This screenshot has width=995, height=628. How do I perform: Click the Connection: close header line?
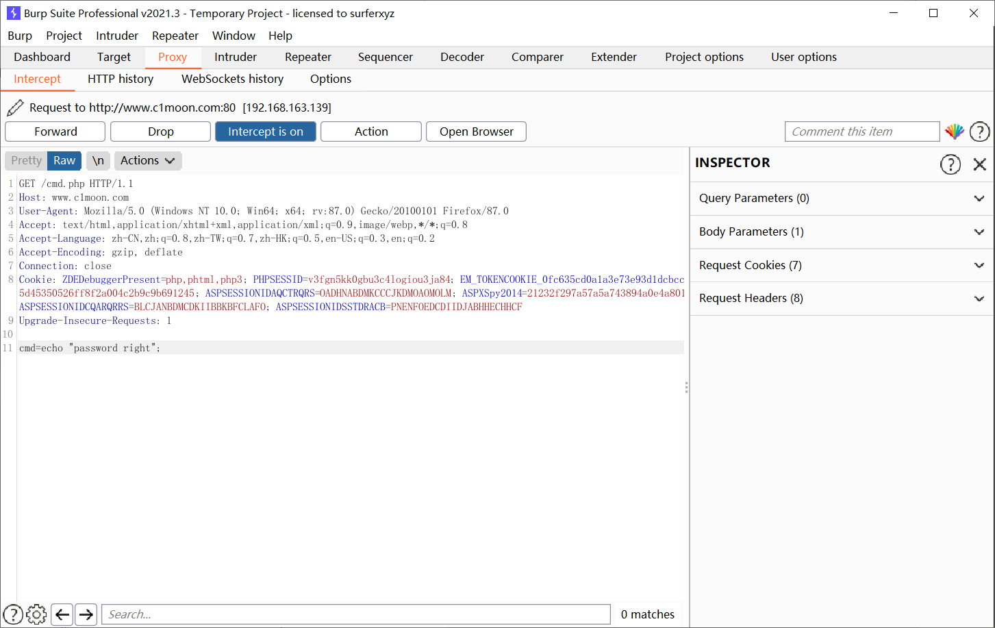(x=65, y=266)
